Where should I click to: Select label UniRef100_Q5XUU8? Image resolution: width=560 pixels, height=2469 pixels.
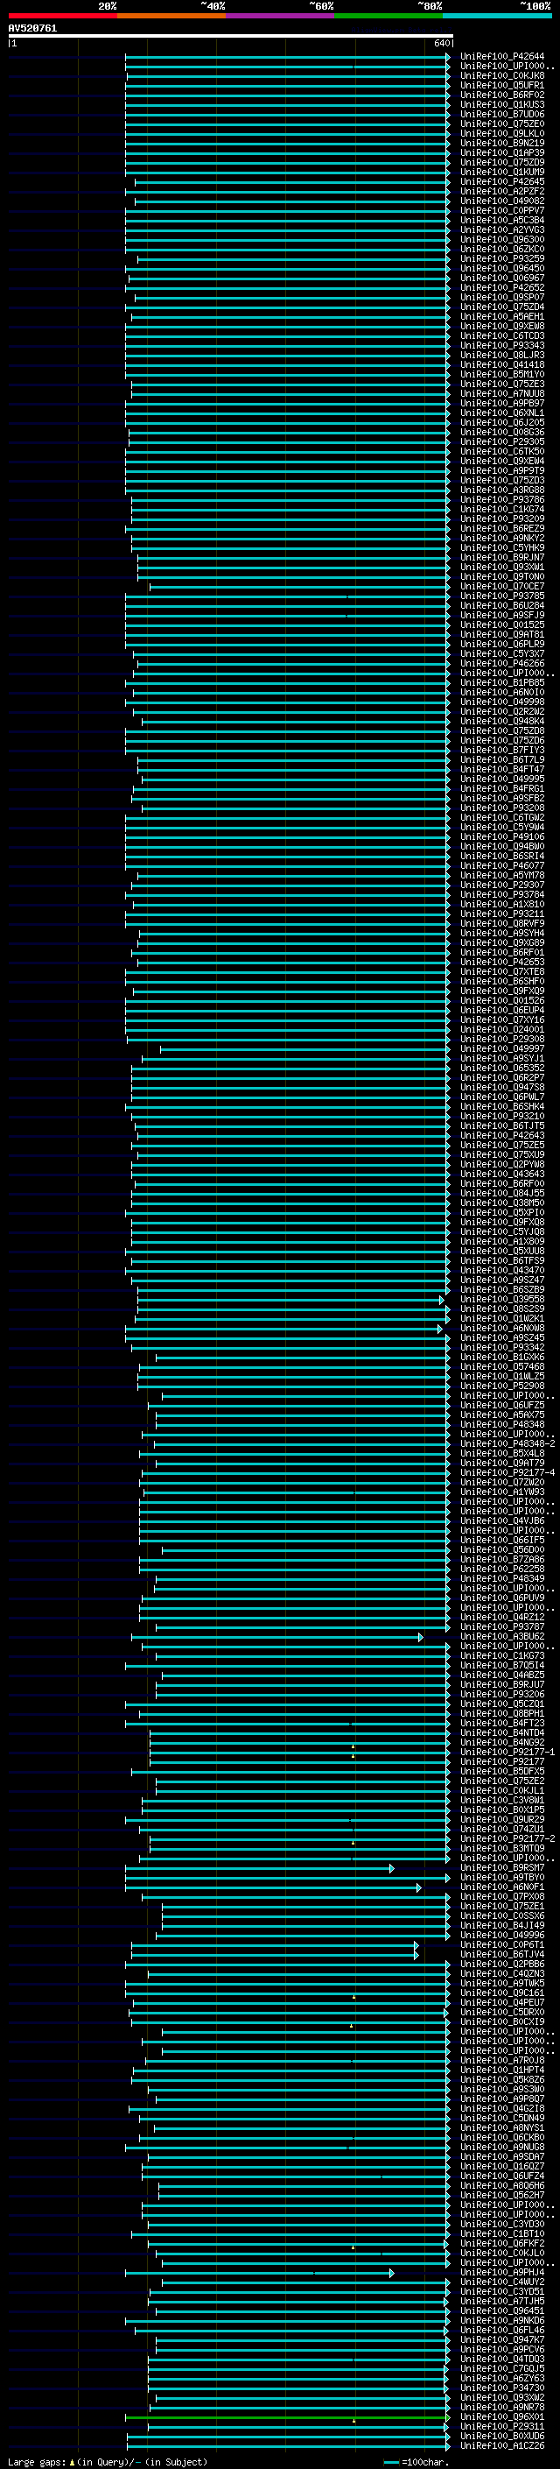(502, 1251)
